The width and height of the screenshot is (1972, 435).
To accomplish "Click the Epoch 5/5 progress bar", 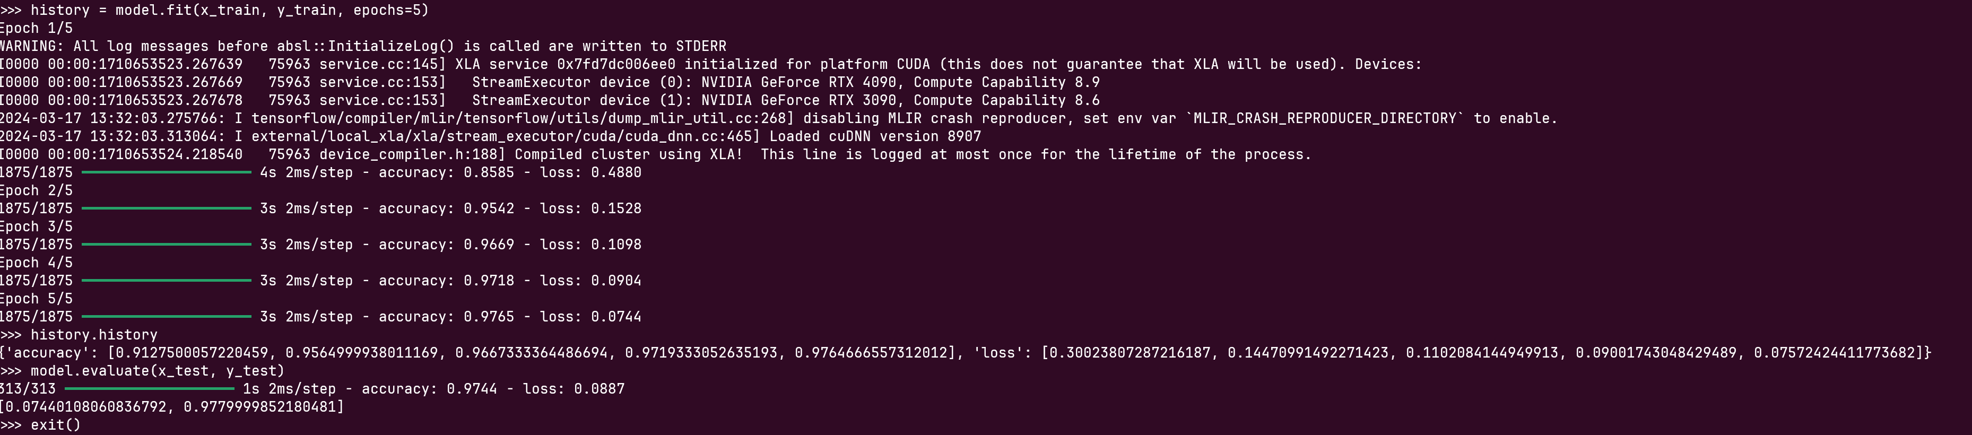I will pos(166,316).
